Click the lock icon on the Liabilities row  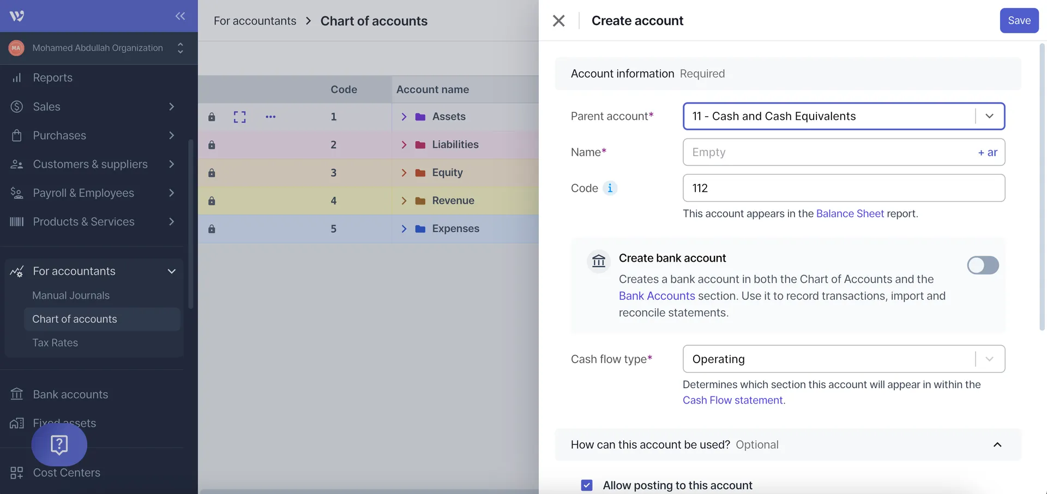(x=212, y=144)
